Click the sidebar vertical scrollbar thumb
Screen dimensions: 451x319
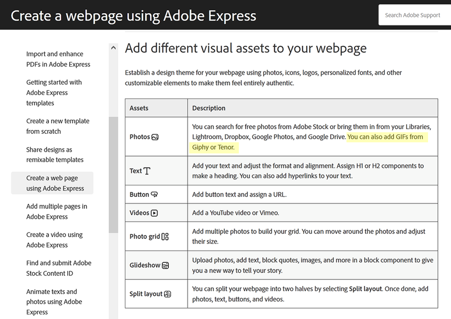(113, 175)
